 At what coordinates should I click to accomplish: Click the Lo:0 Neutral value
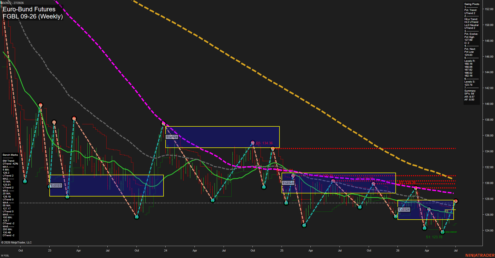coord(471,25)
